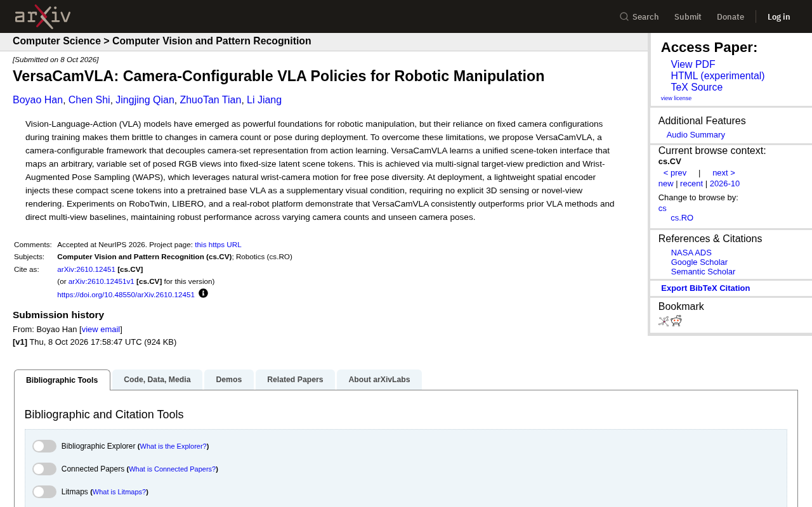Open the Donate link

click(x=730, y=16)
